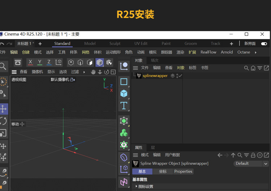Click the asset browser box icon

tap(18, 62)
